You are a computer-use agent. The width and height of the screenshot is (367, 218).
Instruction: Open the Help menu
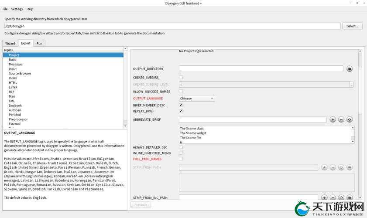click(x=30, y=9)
